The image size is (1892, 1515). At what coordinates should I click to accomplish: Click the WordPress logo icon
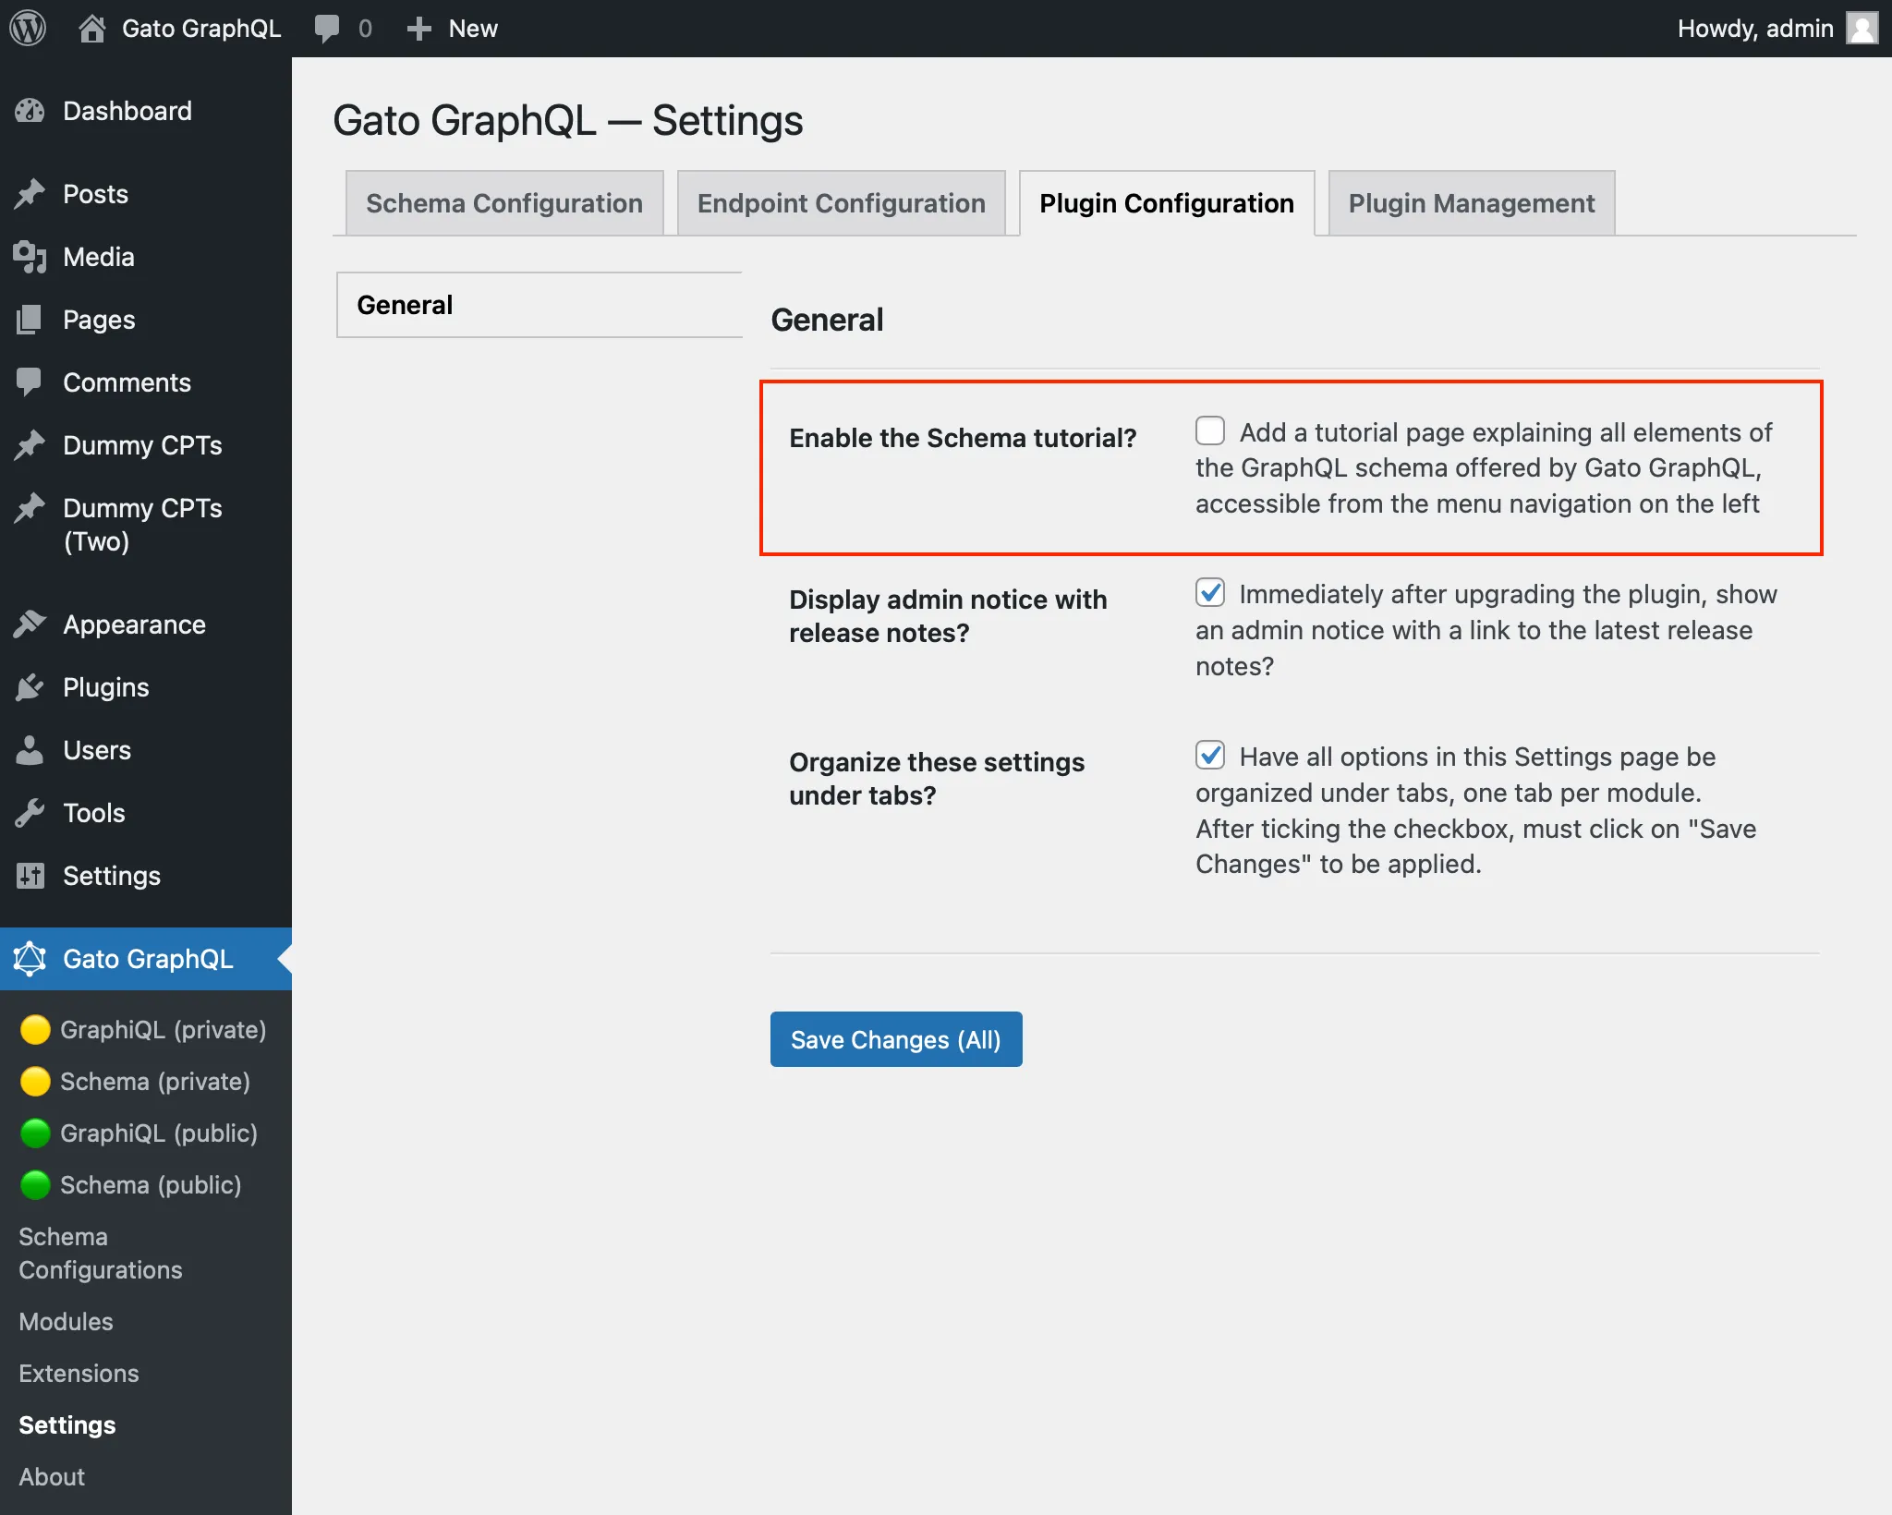28,28
